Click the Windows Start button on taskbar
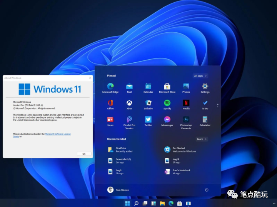The width and height of the screenshot is (277, 207). click(x=127, y=203)
